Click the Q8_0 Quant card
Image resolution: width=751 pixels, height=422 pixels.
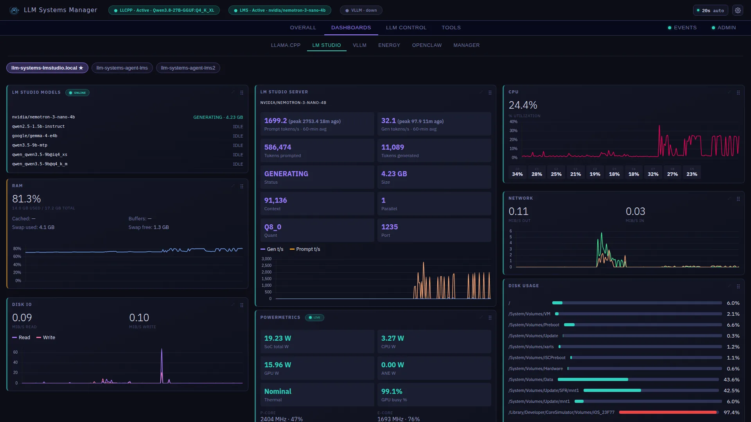click(317, 230)
